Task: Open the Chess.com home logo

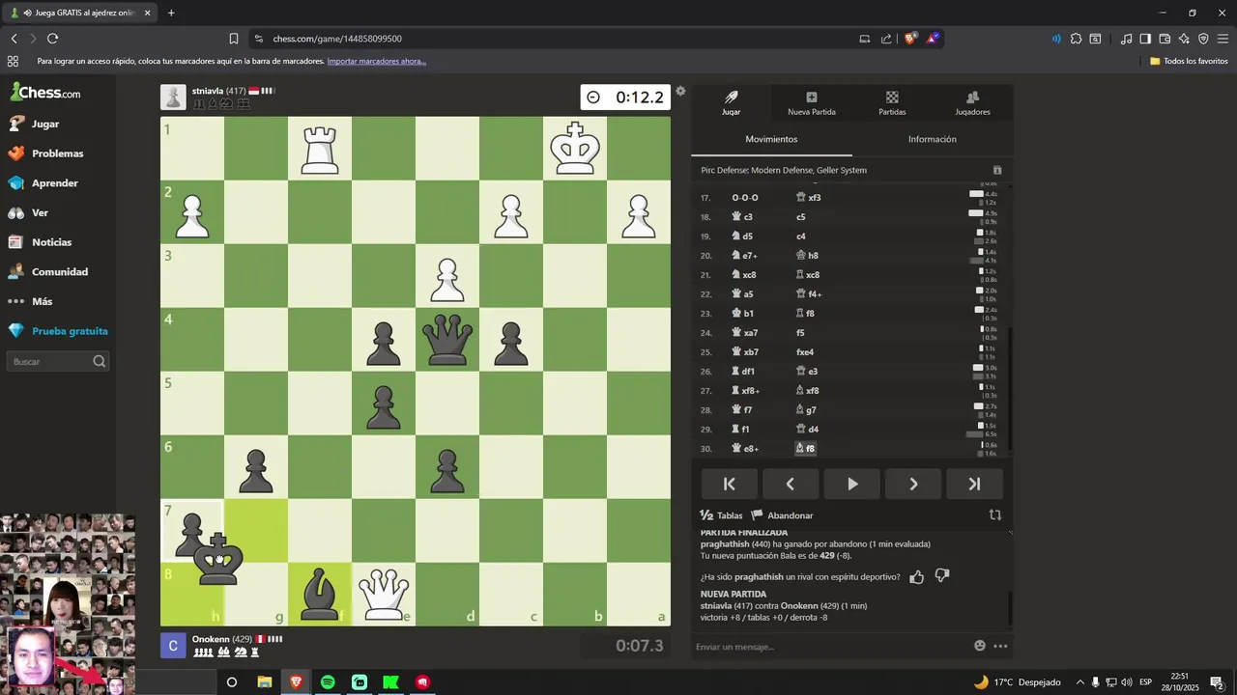Action: click(x=45, y=93)
